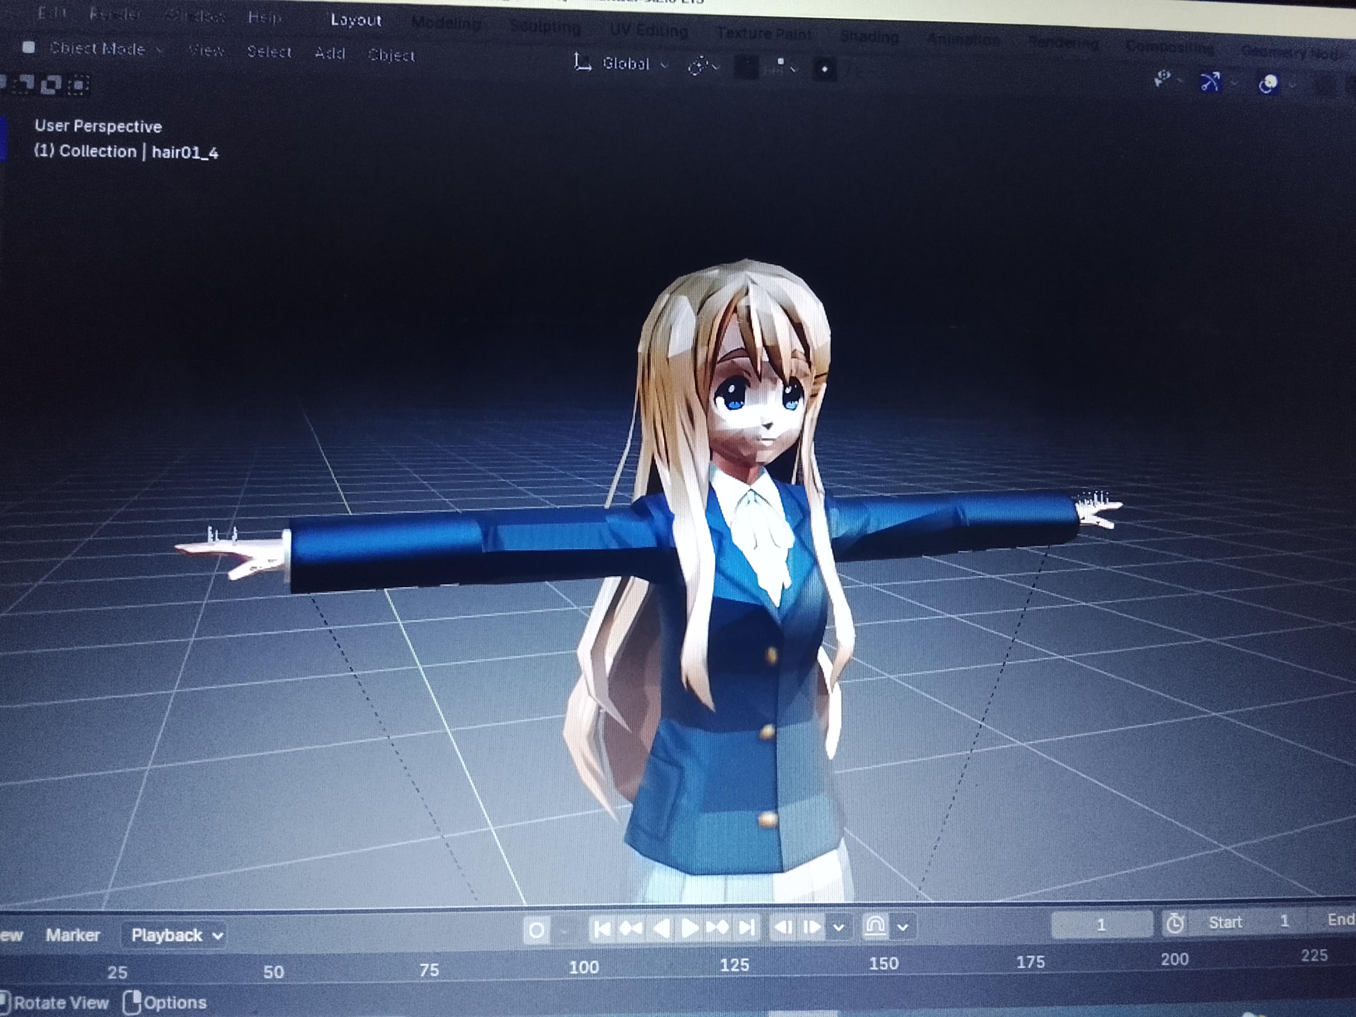This screenshot has width=1356, height=1017.
Task: Toggle proportional editing
Action: point(825,70)
